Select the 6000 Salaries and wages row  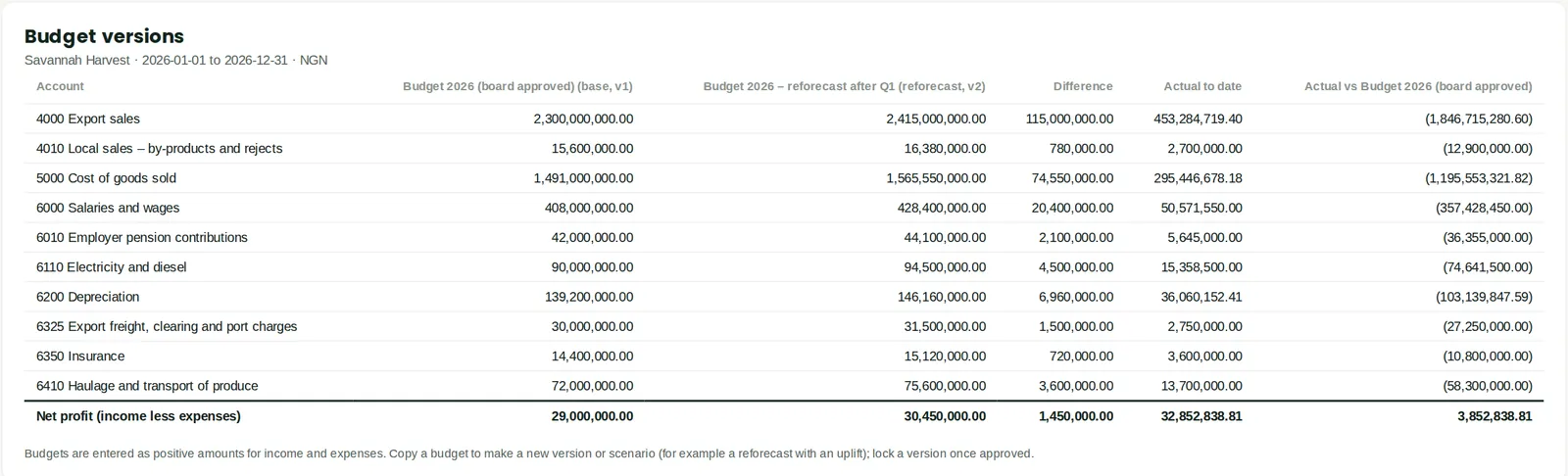coord(784,208)
